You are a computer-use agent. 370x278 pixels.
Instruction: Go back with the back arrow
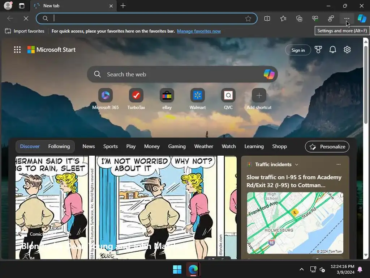pyautogui.click(x=10, y=18)
